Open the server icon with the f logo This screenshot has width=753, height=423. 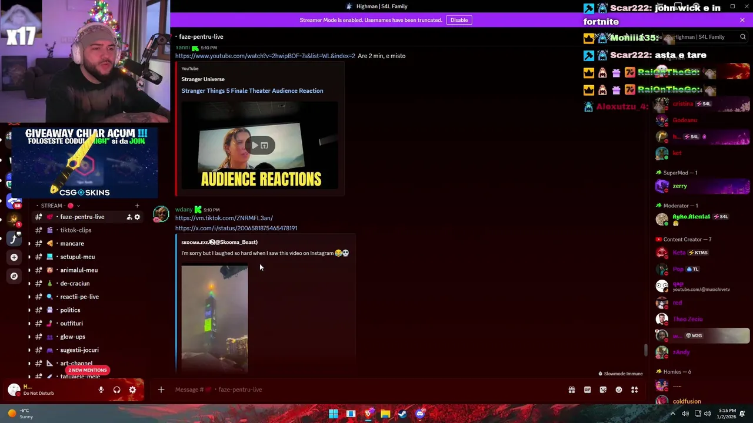(x=14, y=239)
